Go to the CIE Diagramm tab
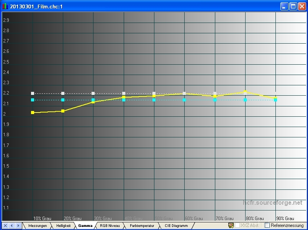 (x=176, y=226)
